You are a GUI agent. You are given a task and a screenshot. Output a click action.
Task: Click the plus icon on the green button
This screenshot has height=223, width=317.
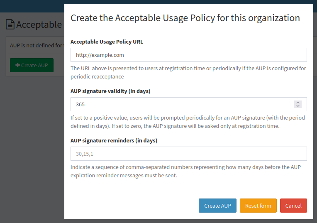pyautogui.click(x=17, y=65)
